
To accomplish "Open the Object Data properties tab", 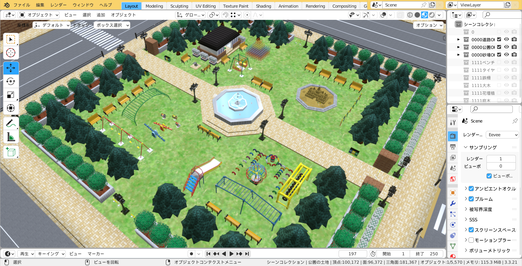I will (453, 246).
